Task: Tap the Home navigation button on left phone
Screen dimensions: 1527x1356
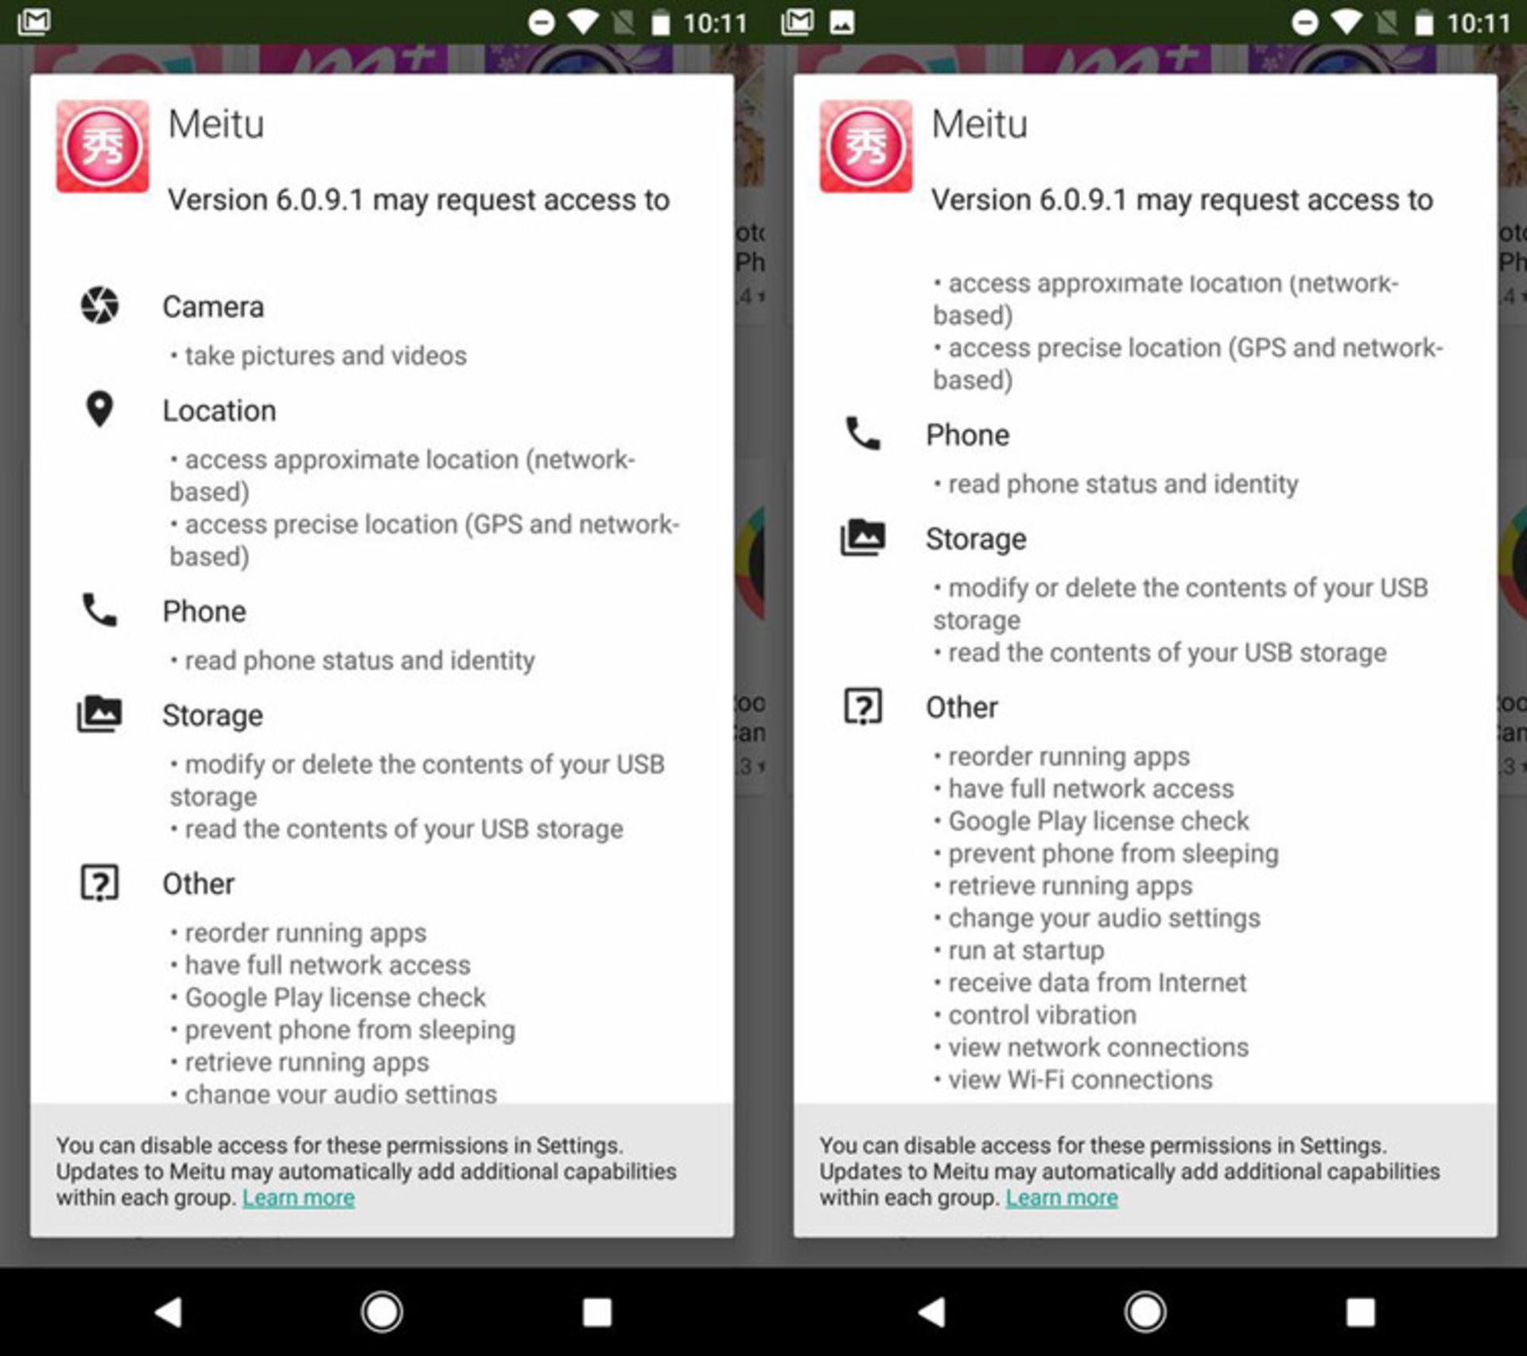Action: 382,1312
